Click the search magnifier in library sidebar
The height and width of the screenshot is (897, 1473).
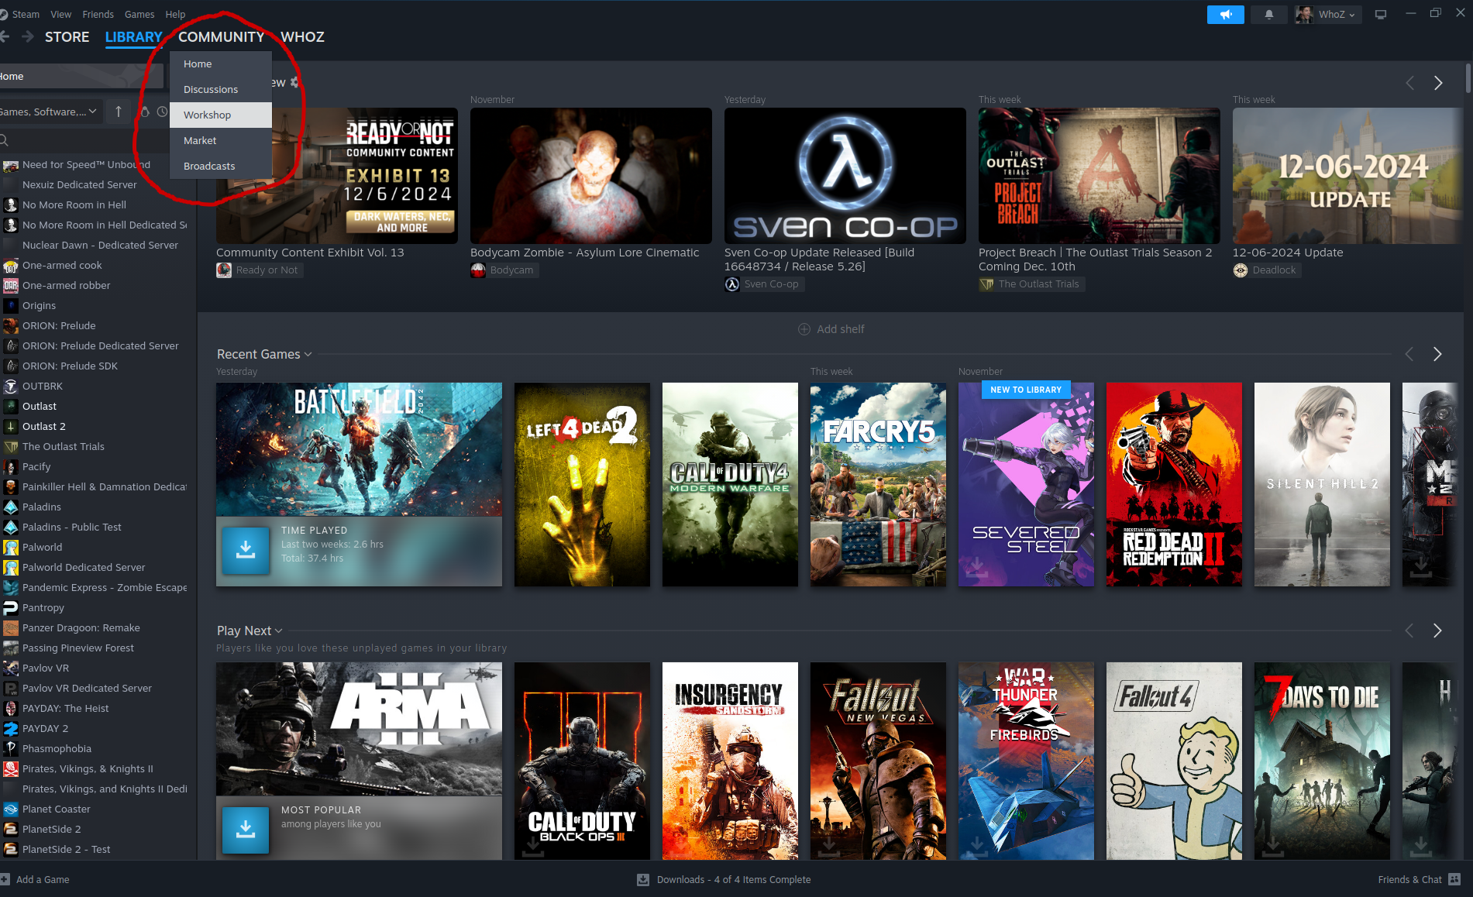click(x=5, y=140)
